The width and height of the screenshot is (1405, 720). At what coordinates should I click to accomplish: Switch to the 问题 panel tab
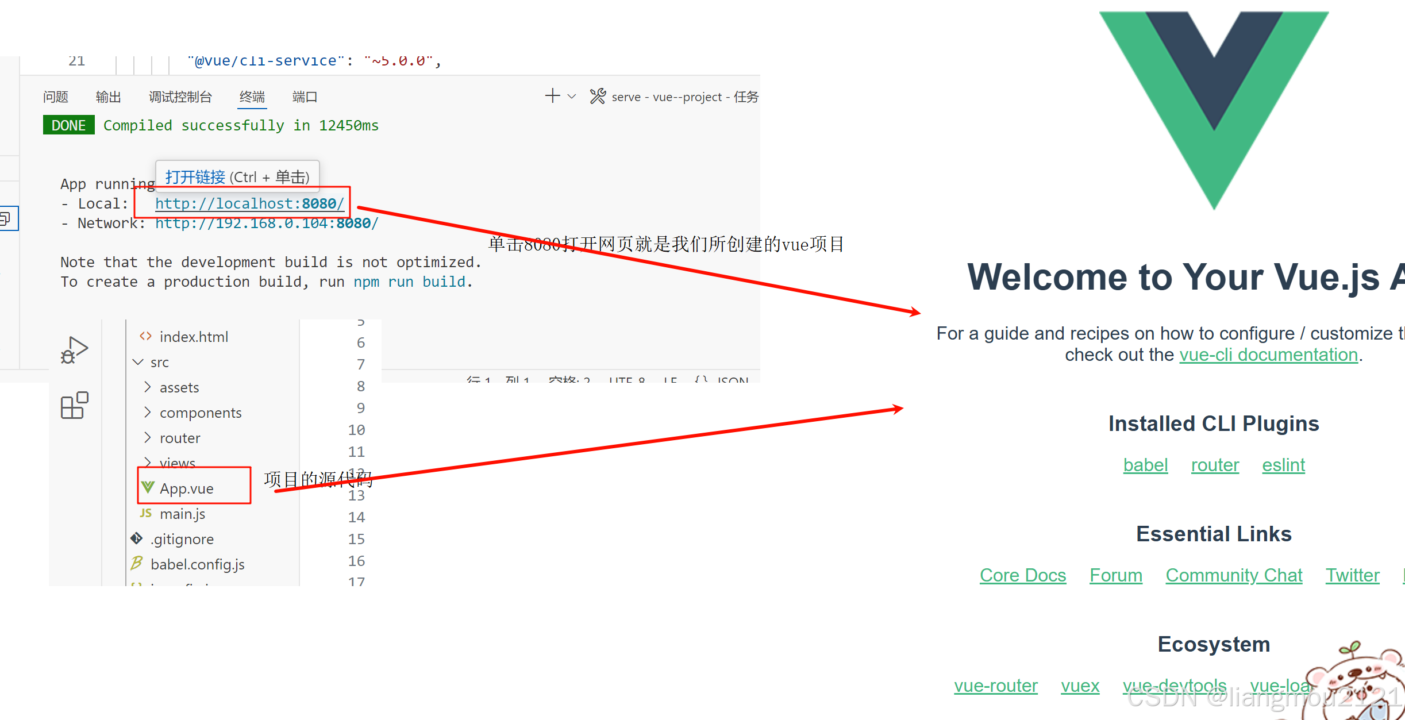(x=56, y=97)
